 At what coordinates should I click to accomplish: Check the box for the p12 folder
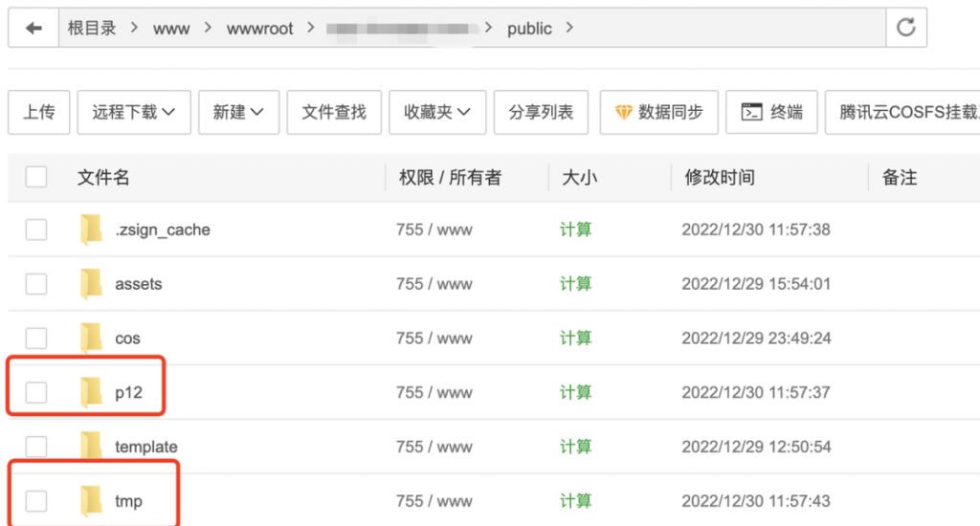36,392
